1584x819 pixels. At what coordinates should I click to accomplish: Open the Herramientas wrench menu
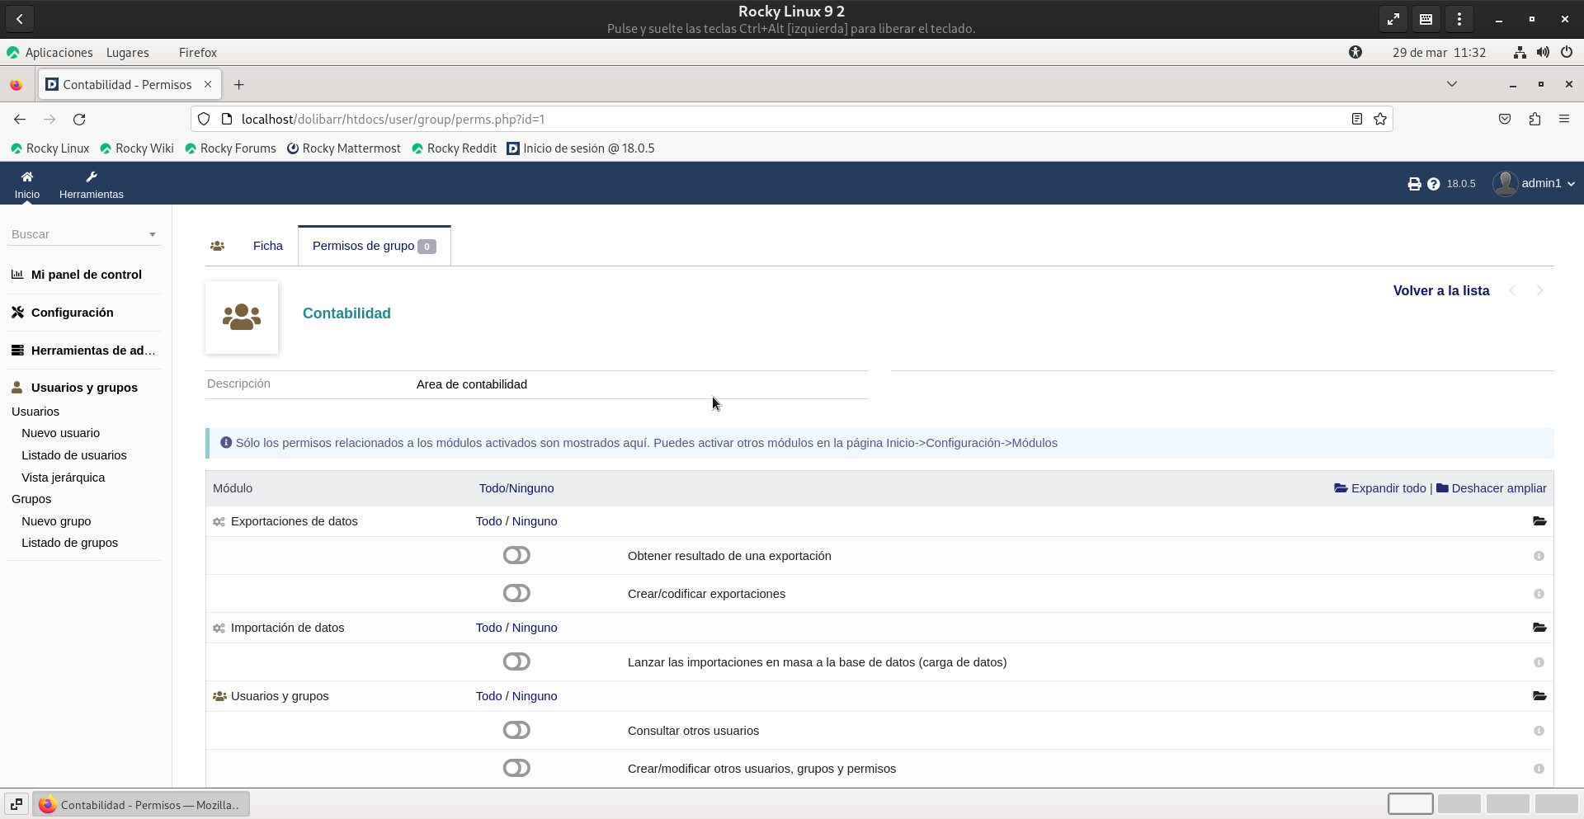(x=91, y=177)
